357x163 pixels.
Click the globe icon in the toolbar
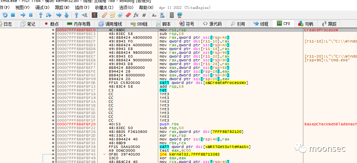180,15
